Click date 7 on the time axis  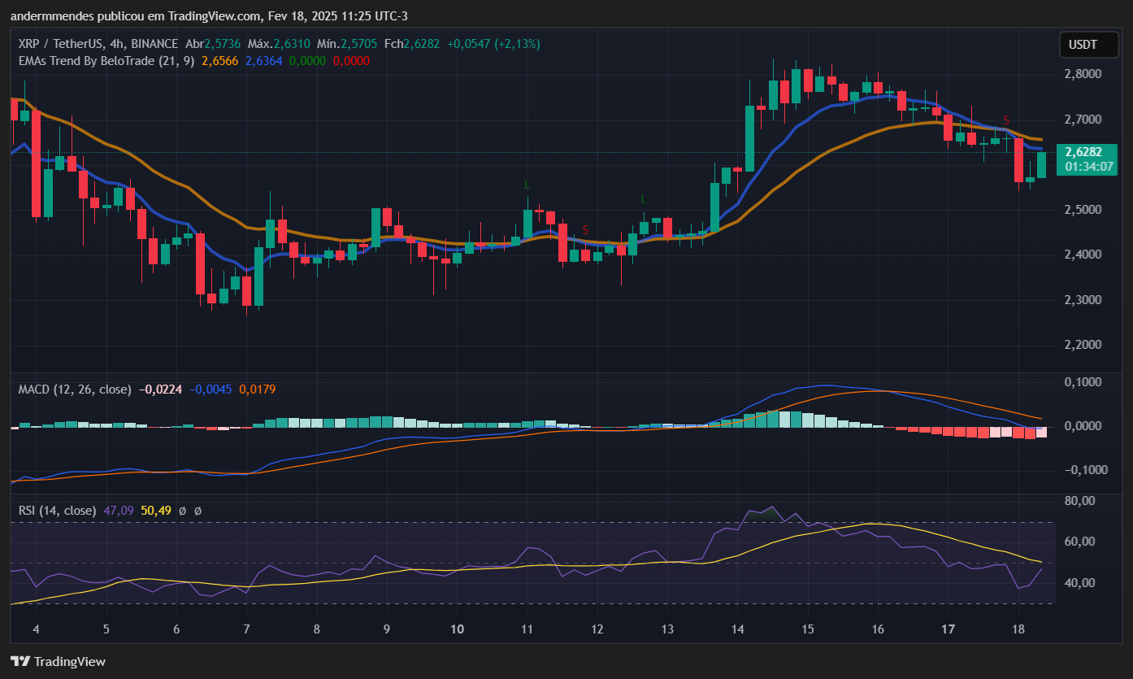point(246,629)
